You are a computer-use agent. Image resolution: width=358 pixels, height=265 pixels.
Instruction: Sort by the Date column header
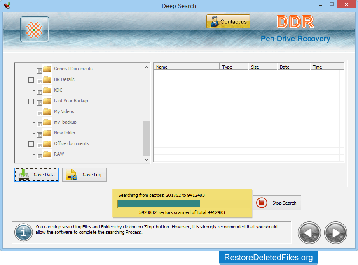294,67
